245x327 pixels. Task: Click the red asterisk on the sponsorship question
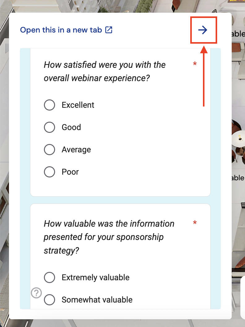(x=195, y=223)
